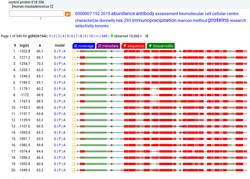Image resolution: width=250 pixels, height=179 pixels.
Task: Select the log(e) value -1322.8
Action: (24, 51)
